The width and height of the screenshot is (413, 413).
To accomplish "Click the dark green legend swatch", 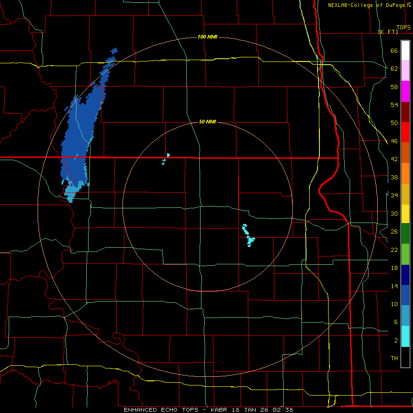I will 405,234.
